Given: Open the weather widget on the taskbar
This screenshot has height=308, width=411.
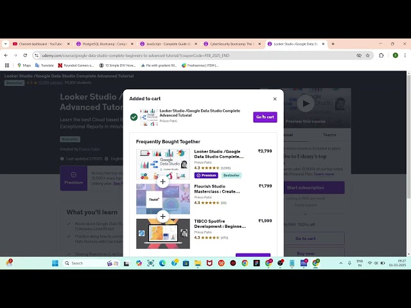Looking at the screenshot, I should (x=10, y=263).
